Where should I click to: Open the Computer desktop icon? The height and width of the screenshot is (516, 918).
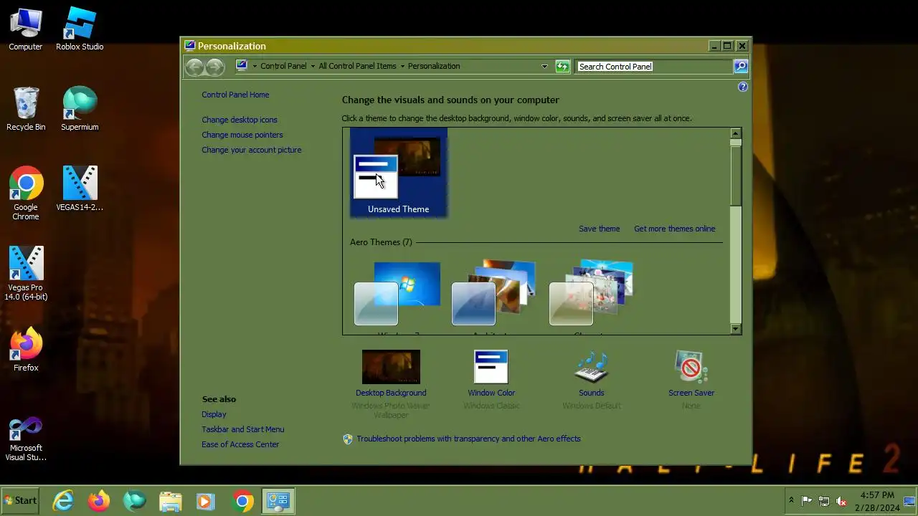click(x=26, y=29)
